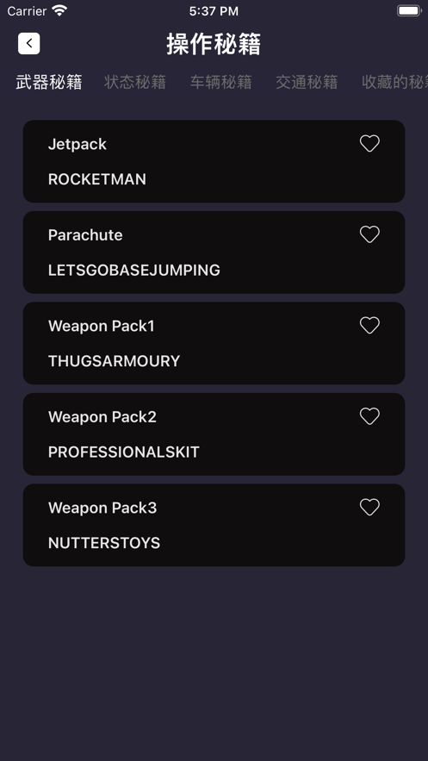
Task: Select the 武器秘籍 weapons tab
Action: 49,82
